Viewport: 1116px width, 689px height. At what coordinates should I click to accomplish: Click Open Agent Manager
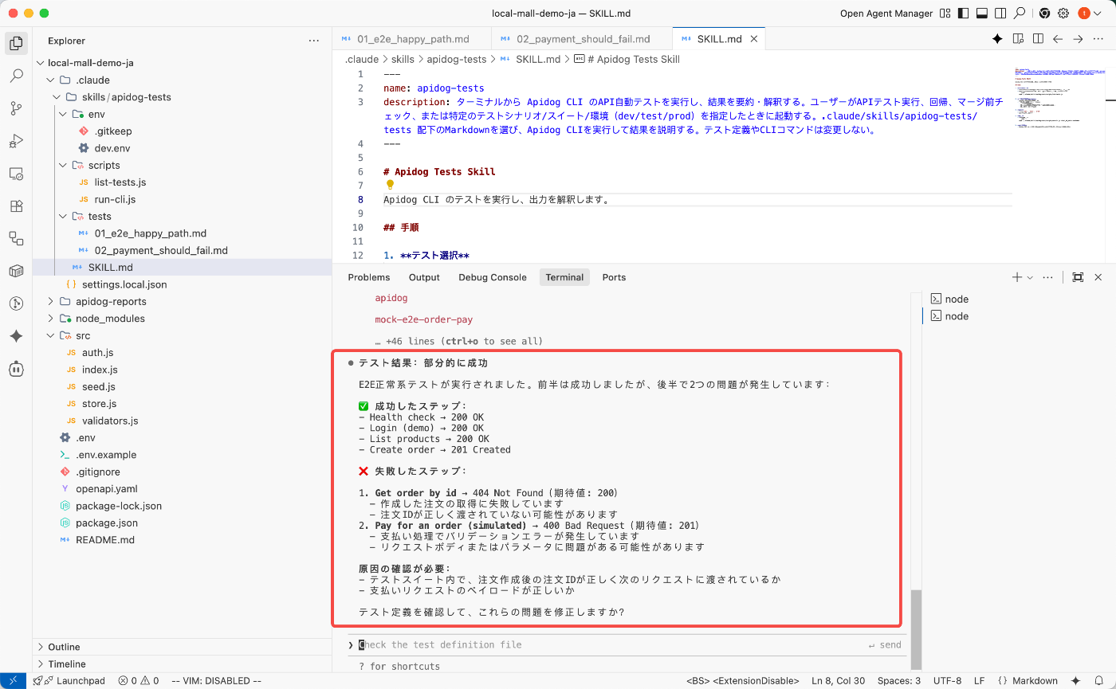tap(886, 14)
